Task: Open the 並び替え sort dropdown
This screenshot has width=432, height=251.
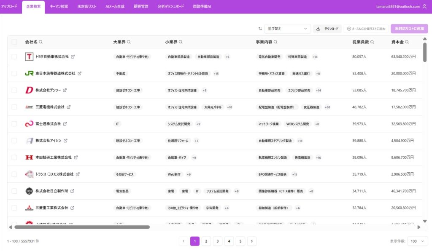Action: 287,29
